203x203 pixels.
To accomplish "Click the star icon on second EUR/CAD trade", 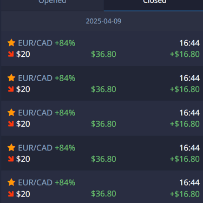I will [11, 78].
